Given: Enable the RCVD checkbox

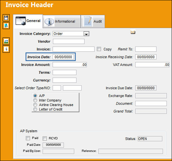Looking at the screenshot, I should click(45, 138).
